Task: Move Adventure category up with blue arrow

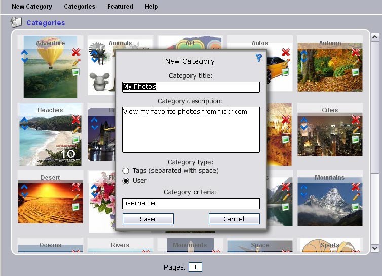Action: point(24,53)
